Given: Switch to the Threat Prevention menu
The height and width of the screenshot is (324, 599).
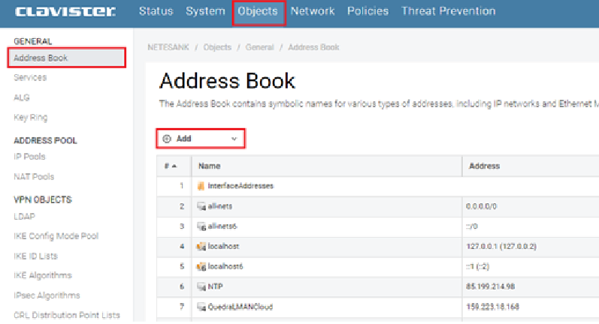Looking at the screenshot, I should click(x=448, y=11).
